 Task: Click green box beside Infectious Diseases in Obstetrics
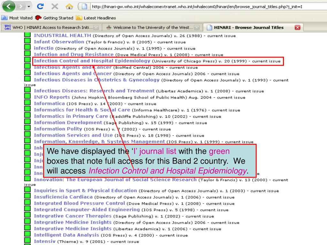27,78
